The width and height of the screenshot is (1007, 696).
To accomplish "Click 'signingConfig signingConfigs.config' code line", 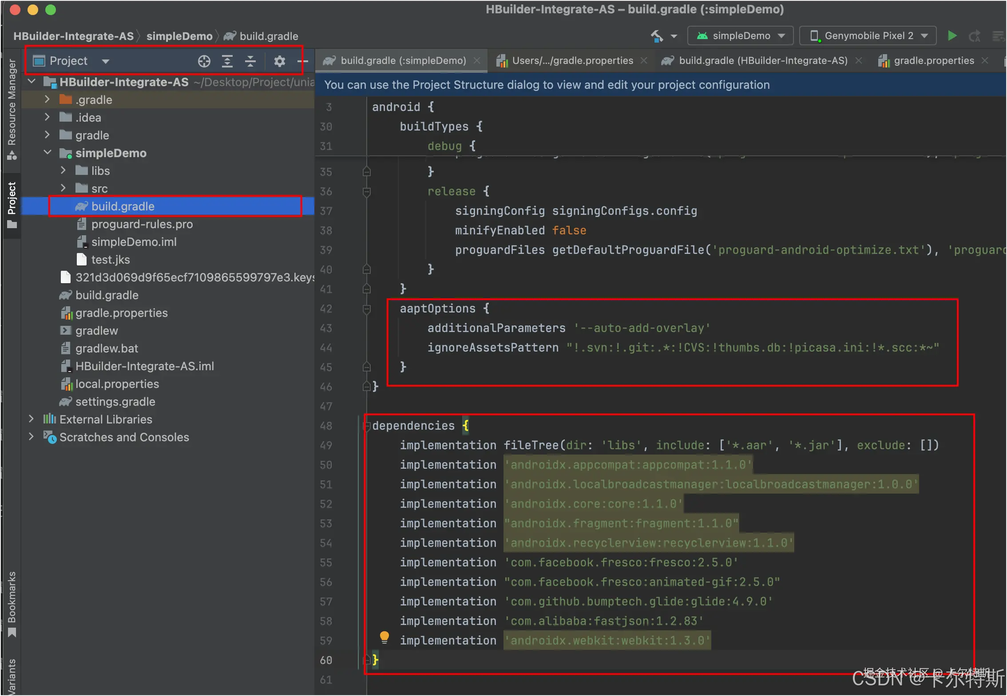I will click(576, 211).
